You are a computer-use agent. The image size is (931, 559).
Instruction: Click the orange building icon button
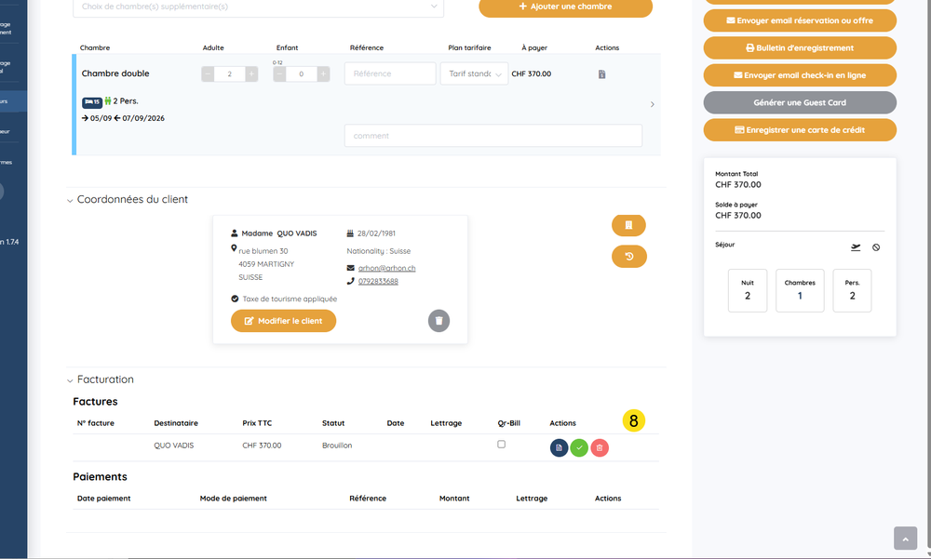(628, 225)
